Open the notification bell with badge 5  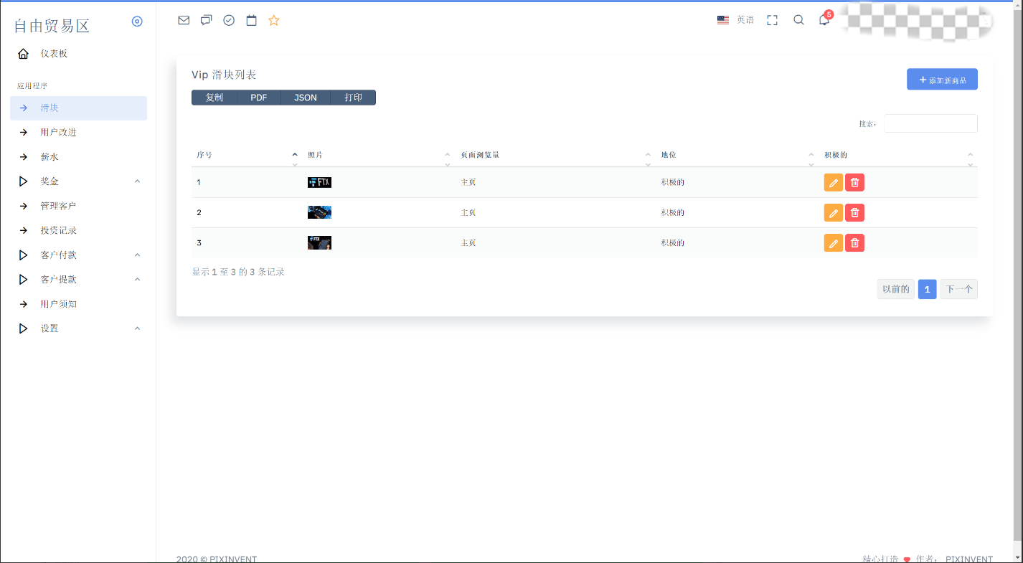(x=824, y=19)
